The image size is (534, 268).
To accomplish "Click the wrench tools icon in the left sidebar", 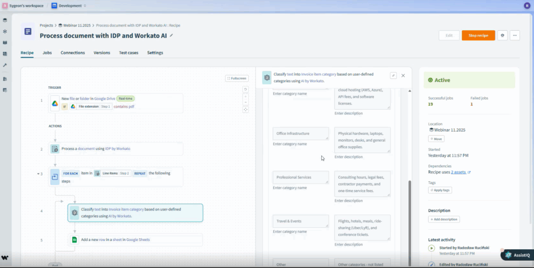I will (5, 65).
